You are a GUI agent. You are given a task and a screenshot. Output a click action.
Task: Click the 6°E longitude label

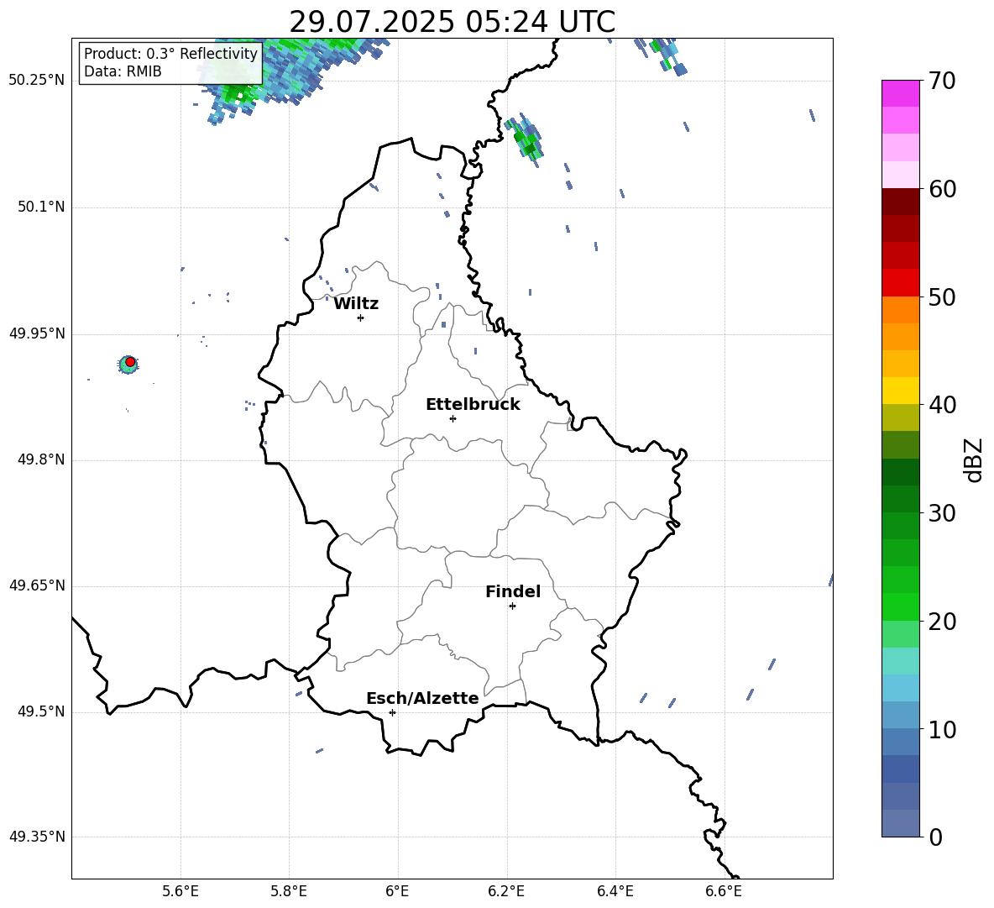[397, 891]
